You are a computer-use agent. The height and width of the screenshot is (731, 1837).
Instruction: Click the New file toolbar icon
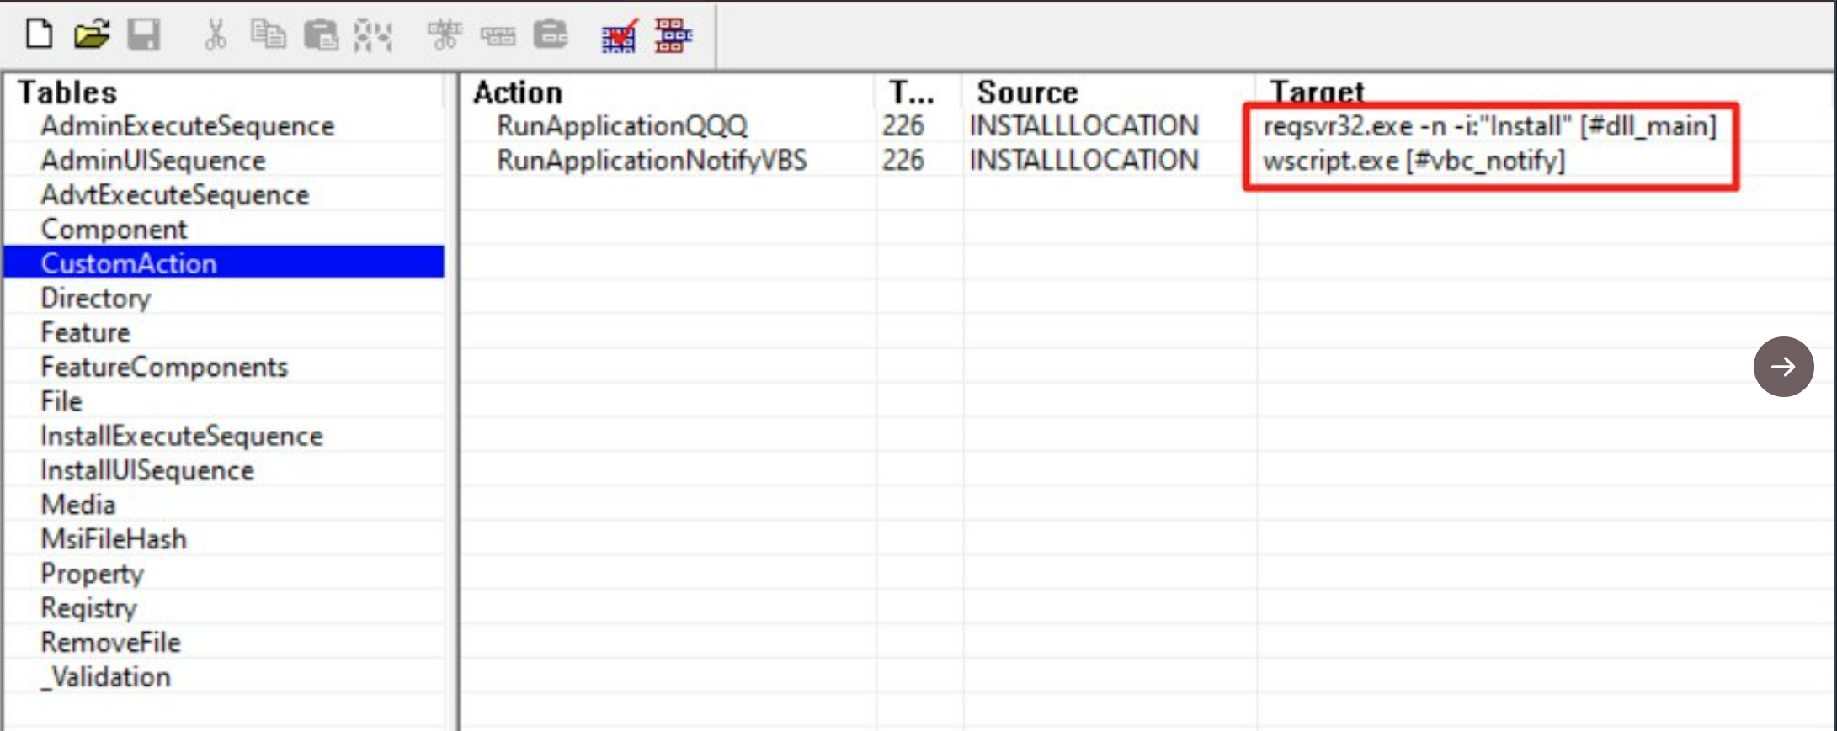(x=39, y=34)
